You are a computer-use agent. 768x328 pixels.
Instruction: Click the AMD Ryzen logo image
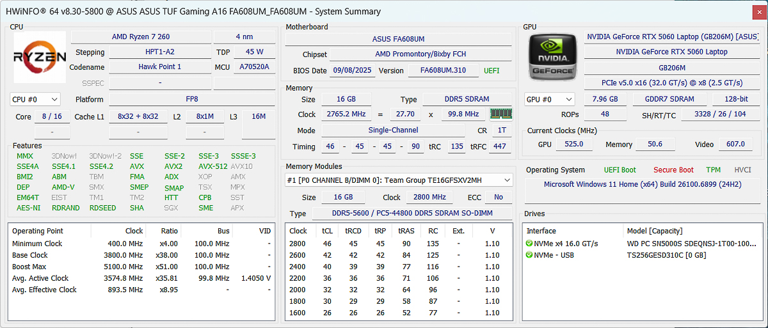pos(40,58)
